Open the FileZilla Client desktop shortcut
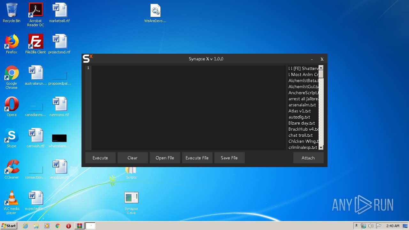Viewport: 409px width, 230px height. tap(35, 44)
